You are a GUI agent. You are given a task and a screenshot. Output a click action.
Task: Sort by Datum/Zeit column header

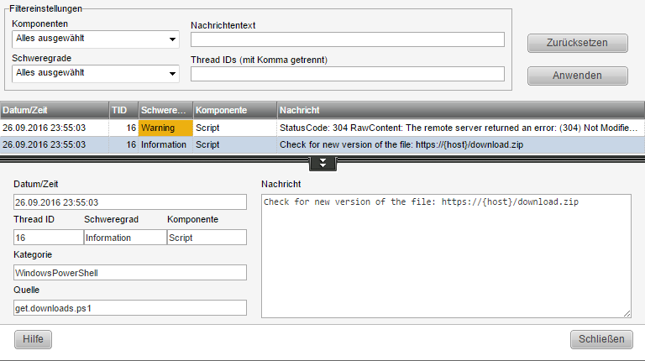[x=55, y=110]
